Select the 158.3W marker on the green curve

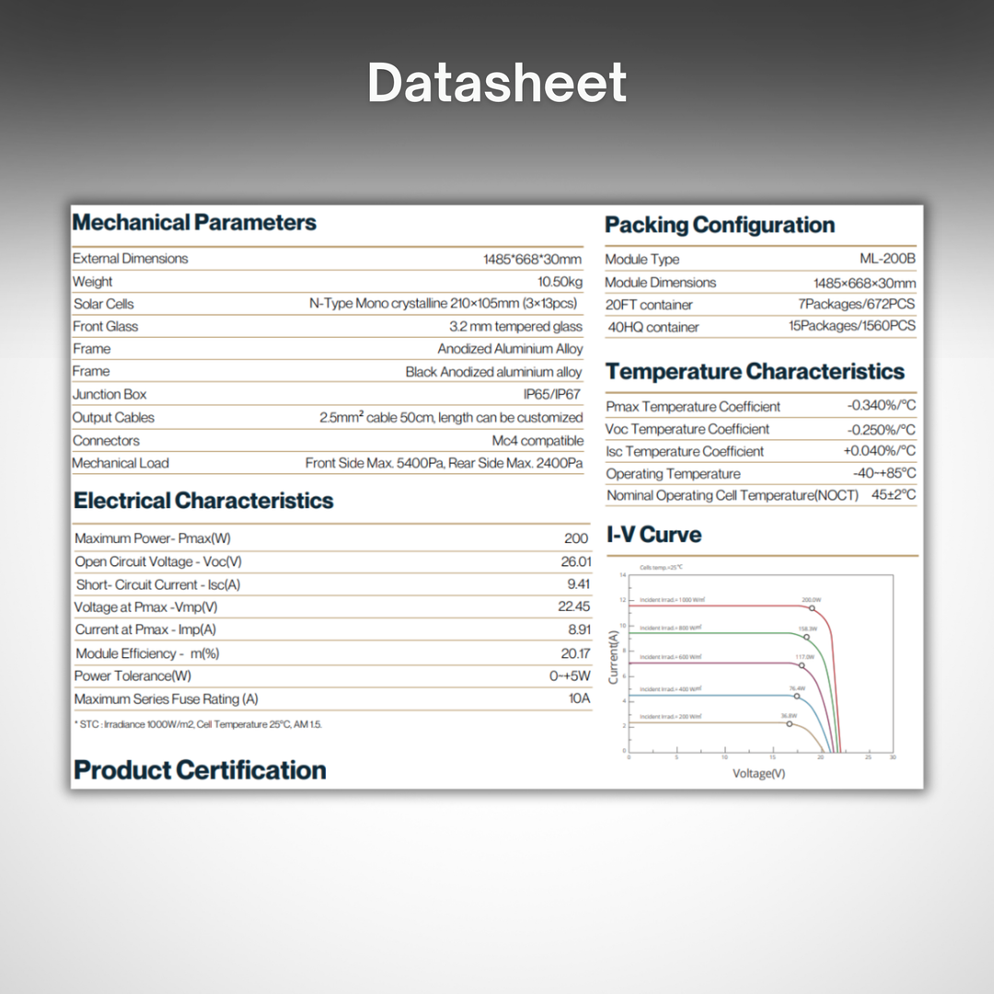click(806, 637)
